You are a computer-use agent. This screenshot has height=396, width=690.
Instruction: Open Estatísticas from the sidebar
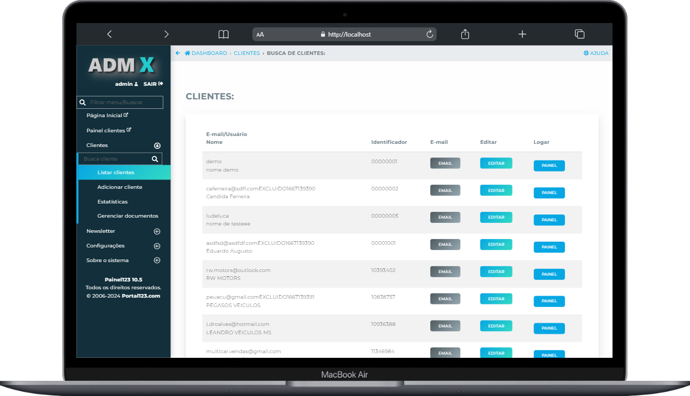(x=113, y=202)
